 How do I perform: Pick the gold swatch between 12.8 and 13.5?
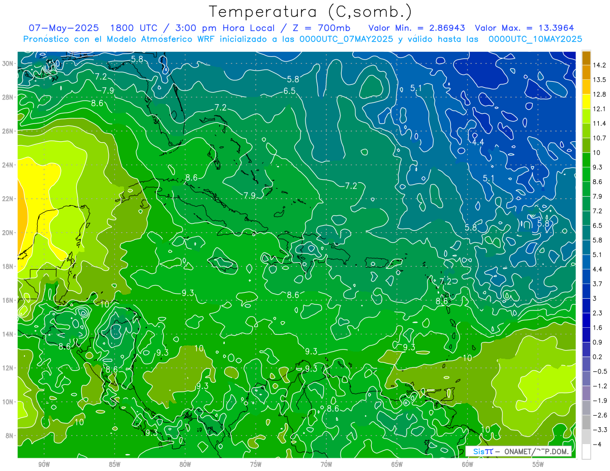[586, 87]
